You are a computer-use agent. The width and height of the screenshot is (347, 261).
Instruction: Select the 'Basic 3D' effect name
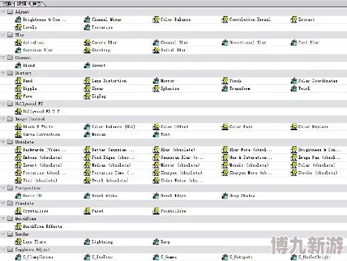pyautogui.click(x=32, y=196)
